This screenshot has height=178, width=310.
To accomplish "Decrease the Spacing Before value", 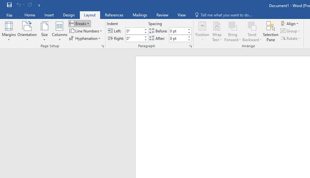I will [x=189, y=33].
